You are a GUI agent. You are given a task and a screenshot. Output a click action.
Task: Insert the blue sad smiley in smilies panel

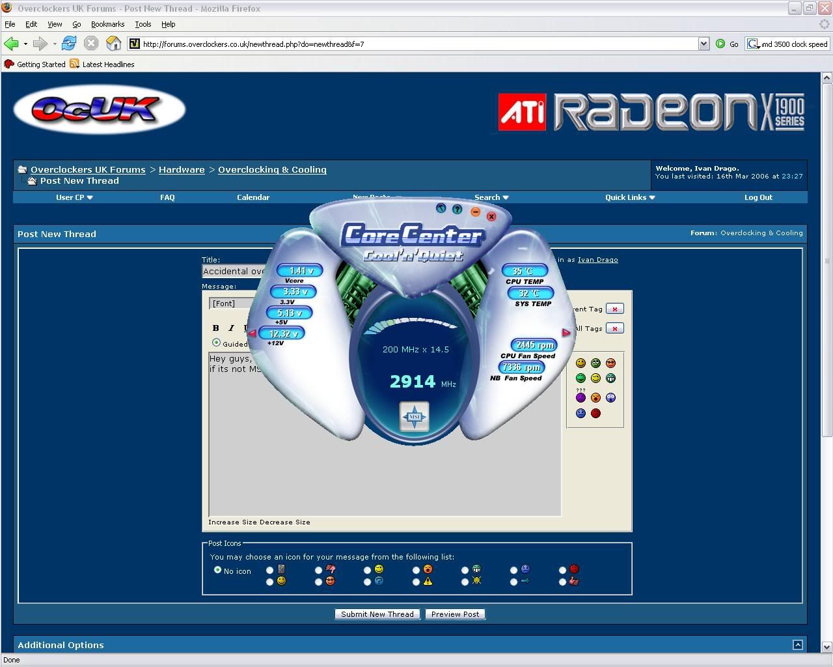point(580,413)
